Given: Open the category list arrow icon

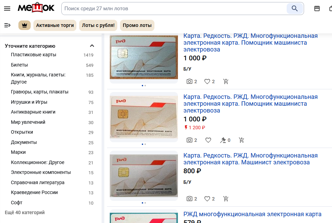Looking at the screenshot, I should click(x=7, y=26).
